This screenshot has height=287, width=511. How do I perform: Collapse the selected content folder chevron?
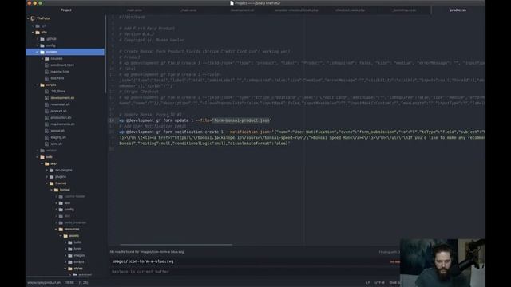coord(38,52)
